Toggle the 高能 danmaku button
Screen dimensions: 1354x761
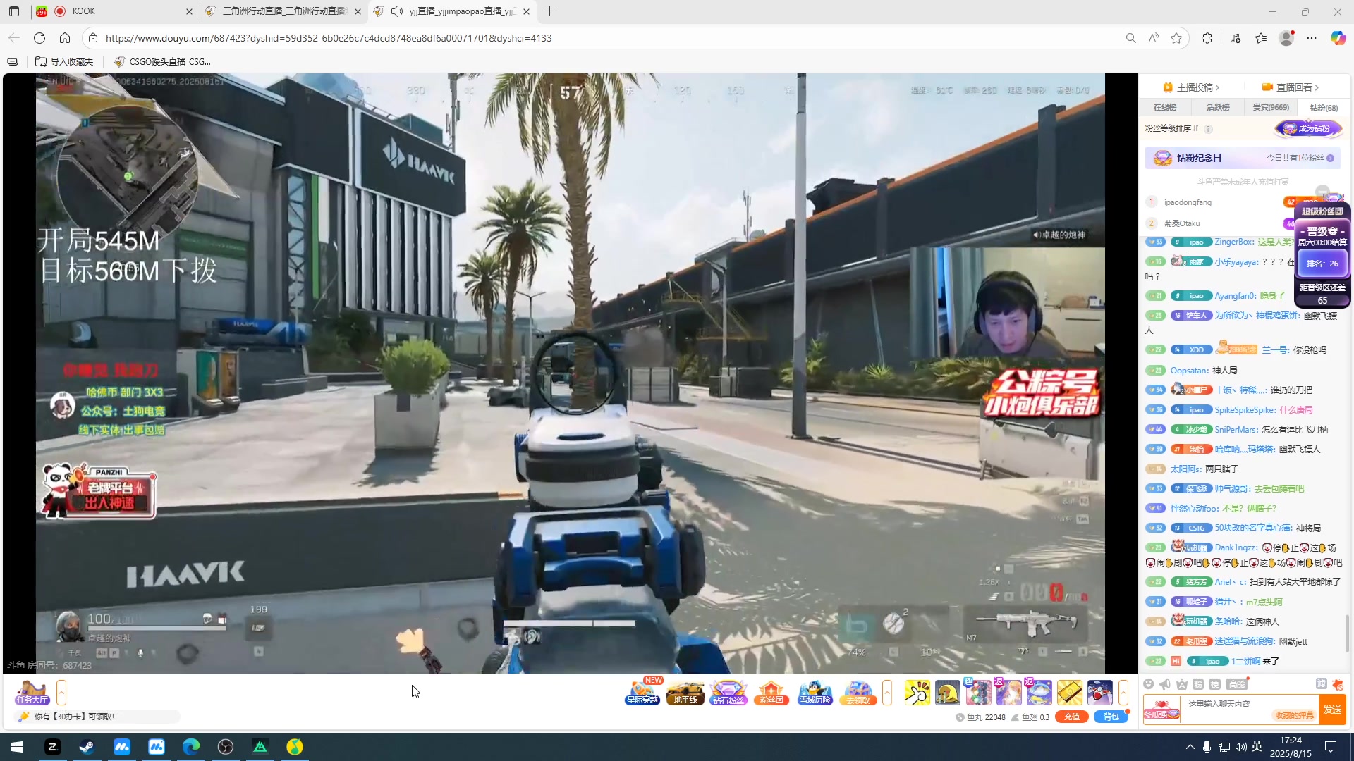pyautogui.click(x=1236, y=684)
